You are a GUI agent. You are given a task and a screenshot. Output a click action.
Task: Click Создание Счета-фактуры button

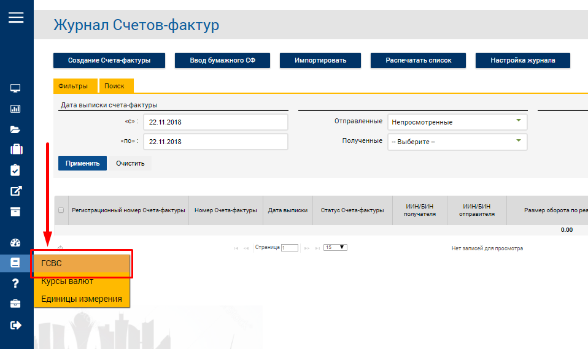(109, 60)
